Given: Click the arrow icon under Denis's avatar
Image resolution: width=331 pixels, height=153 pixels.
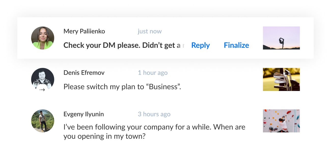Looking at the screenshot, I should click(42, 90).
